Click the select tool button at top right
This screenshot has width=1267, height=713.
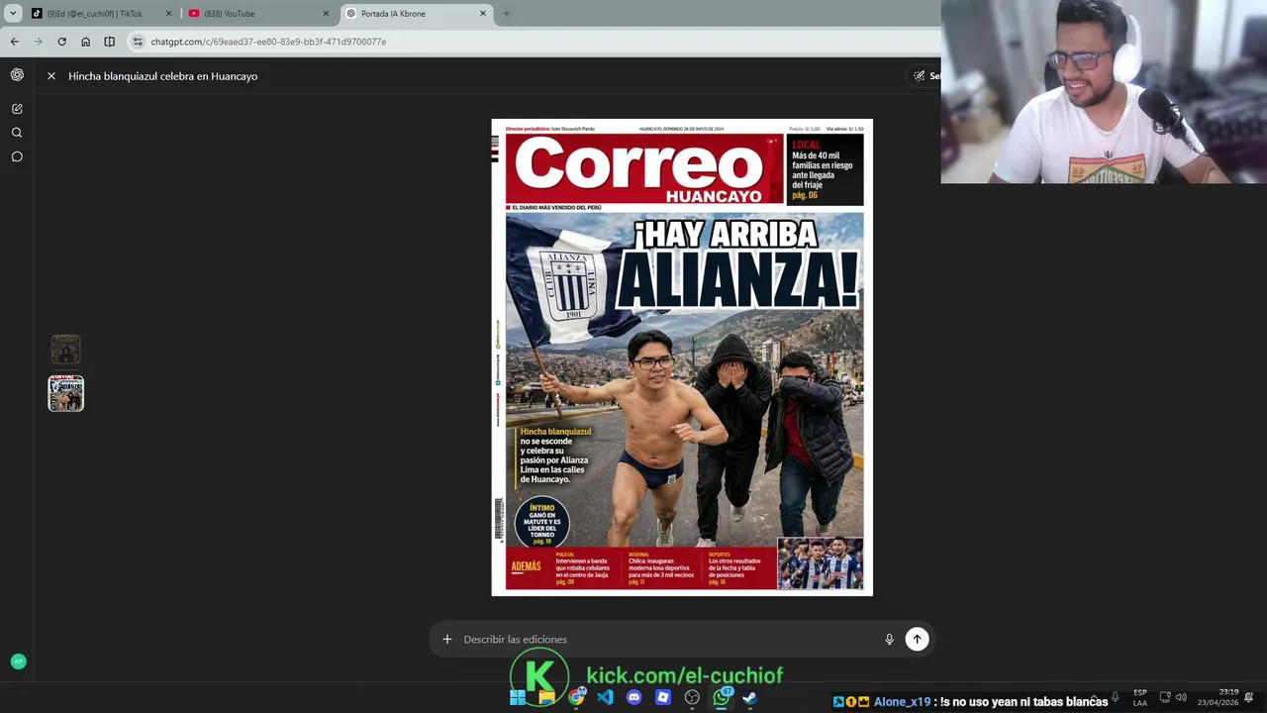click(x=925, y=76)
